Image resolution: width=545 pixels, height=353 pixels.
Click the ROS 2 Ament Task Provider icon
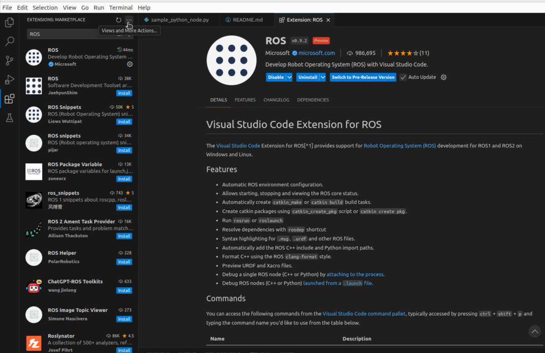pos(33,229)
